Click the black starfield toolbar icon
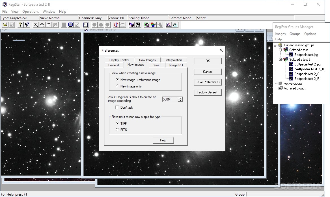 138,25
